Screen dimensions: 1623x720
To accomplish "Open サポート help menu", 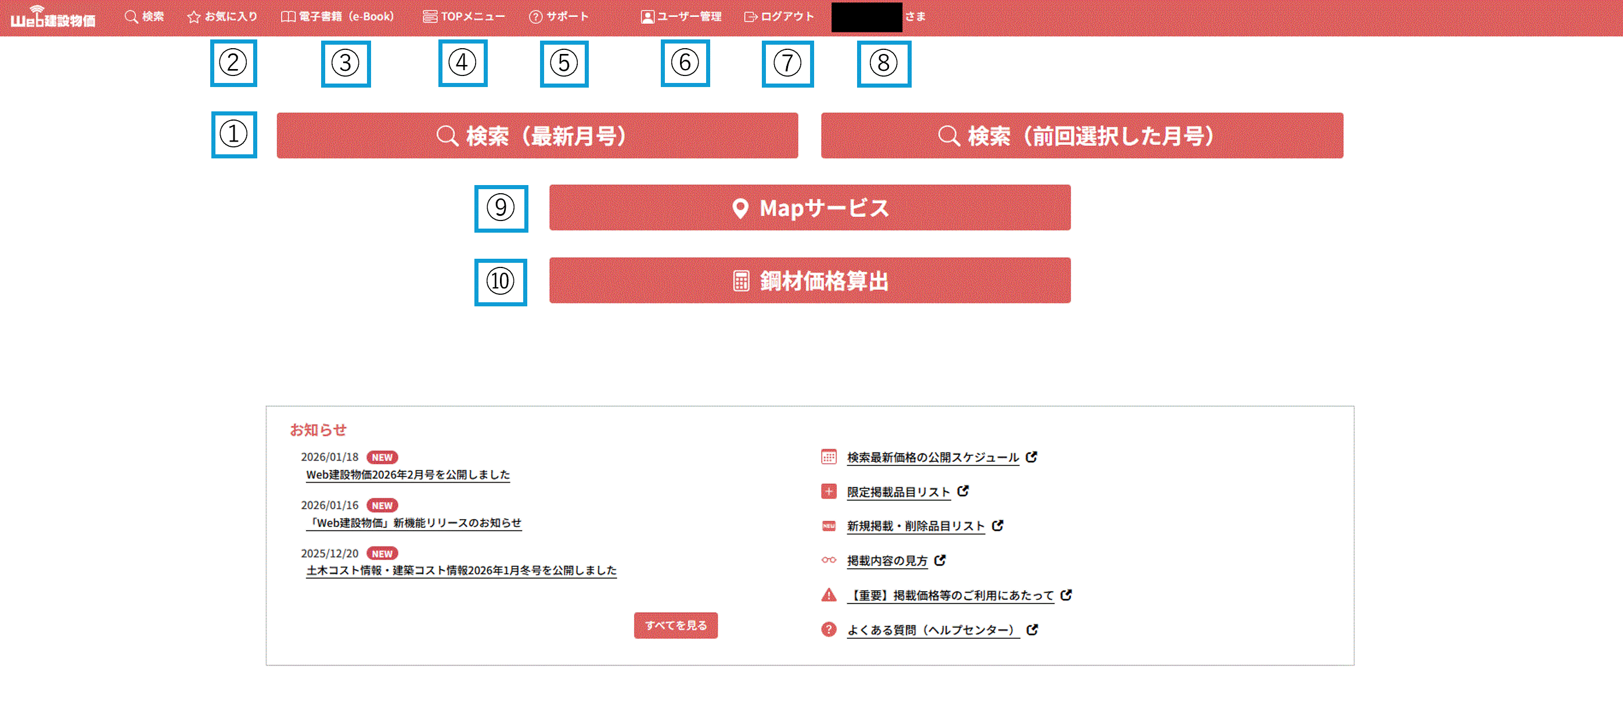I will (x=559, y=16).
